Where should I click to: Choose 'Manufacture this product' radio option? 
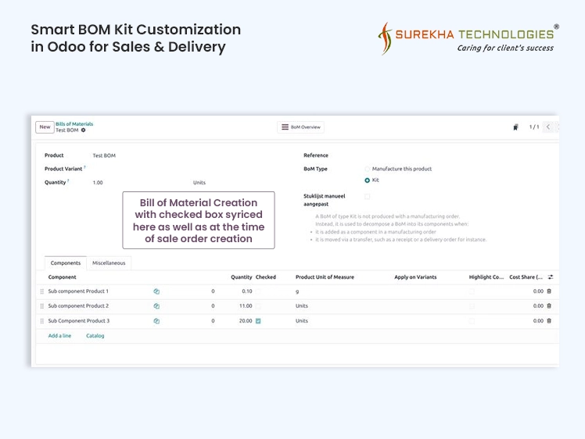click(368, 169)
